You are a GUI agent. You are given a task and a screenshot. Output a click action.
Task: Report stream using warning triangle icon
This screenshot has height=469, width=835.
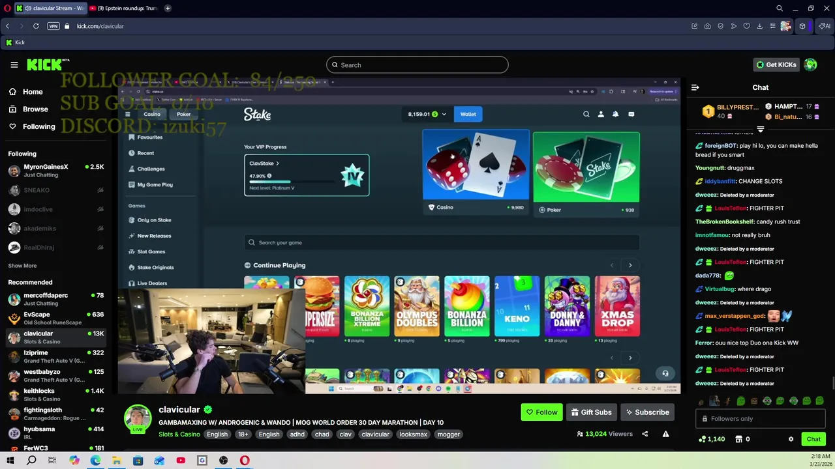tap(665, 434)
